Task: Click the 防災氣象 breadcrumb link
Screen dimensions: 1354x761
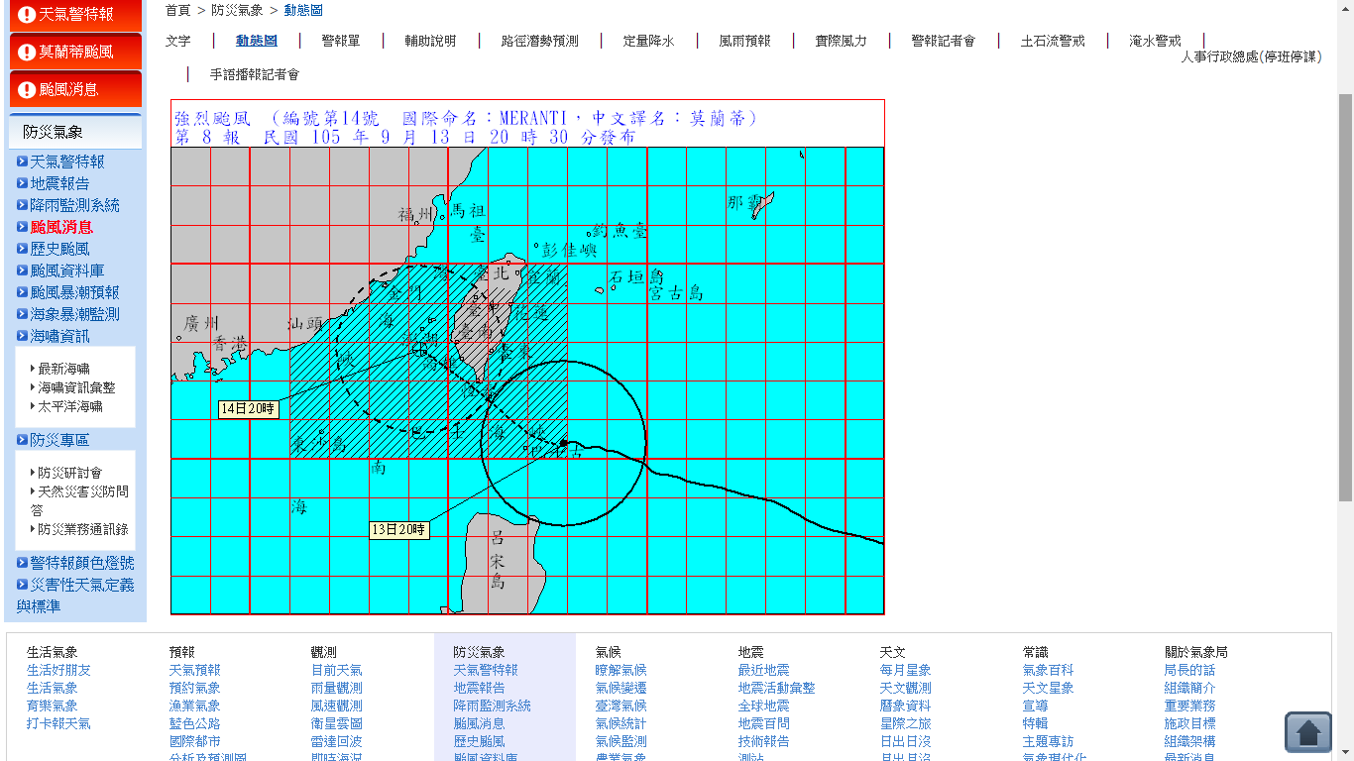Action: tap(237, 10)
